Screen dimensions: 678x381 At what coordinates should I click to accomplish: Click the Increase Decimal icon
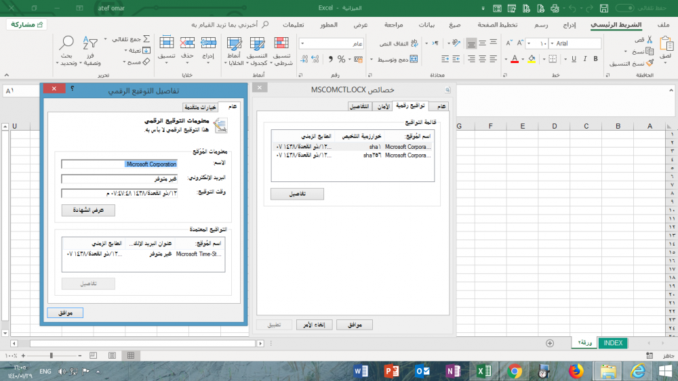pos(315,59)
